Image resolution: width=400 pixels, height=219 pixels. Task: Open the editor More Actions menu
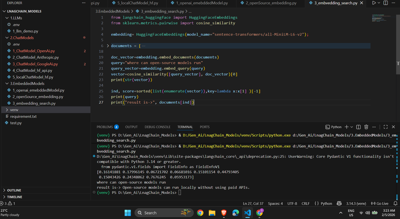393,3
